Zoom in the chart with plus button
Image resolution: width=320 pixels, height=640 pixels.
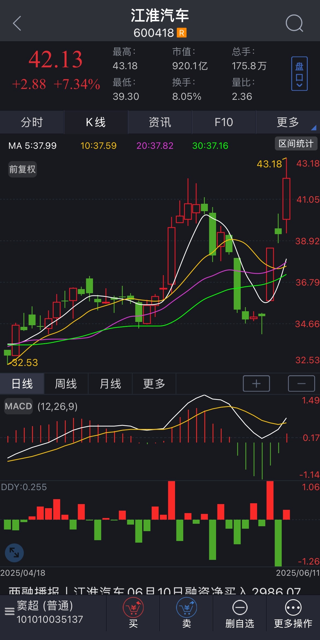point(256,383)
